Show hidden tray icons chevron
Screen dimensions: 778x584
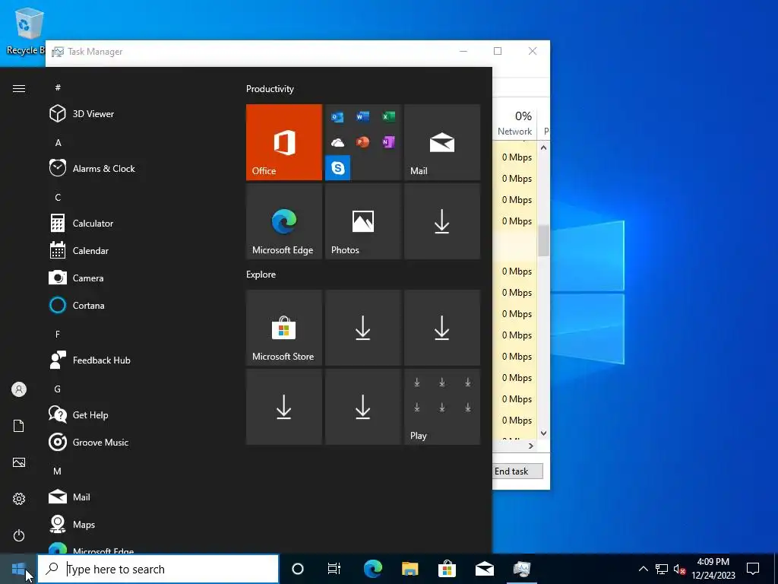point(643,569)
